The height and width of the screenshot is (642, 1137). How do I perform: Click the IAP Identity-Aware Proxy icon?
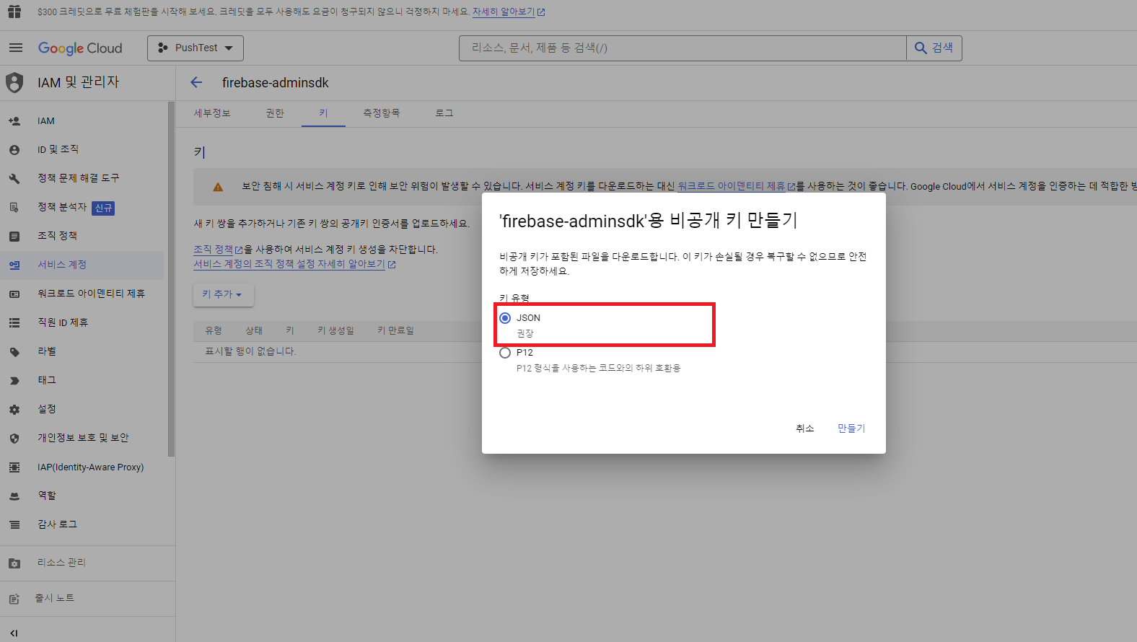click(x=14, y=467)
